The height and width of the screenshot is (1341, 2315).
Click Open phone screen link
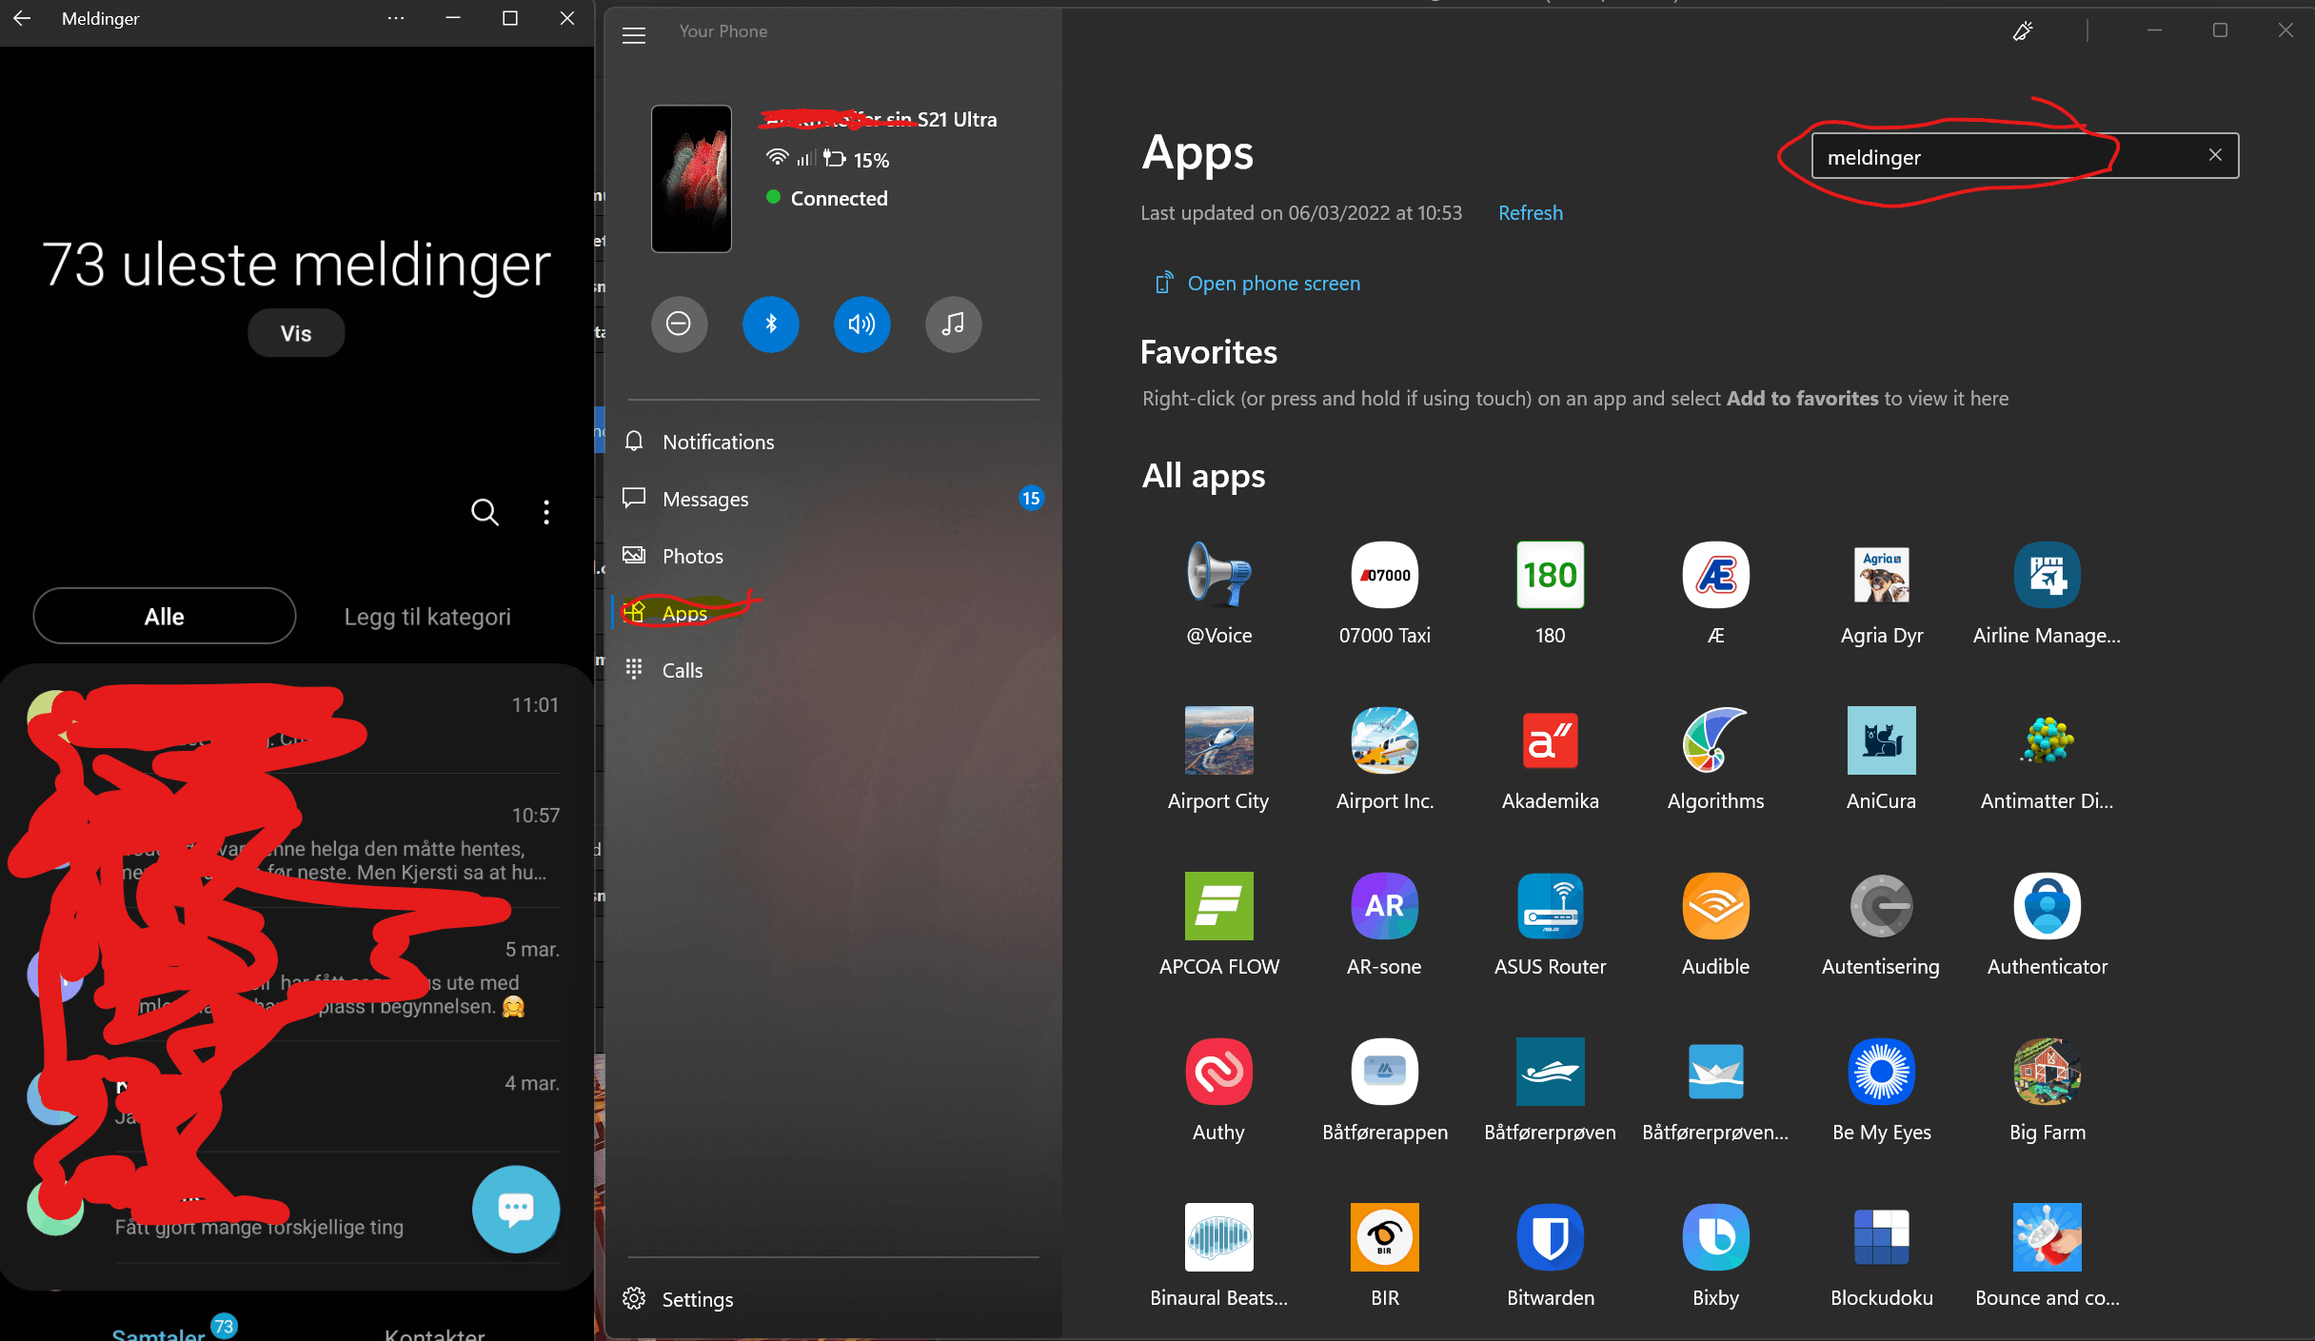tap(1273, 284)
